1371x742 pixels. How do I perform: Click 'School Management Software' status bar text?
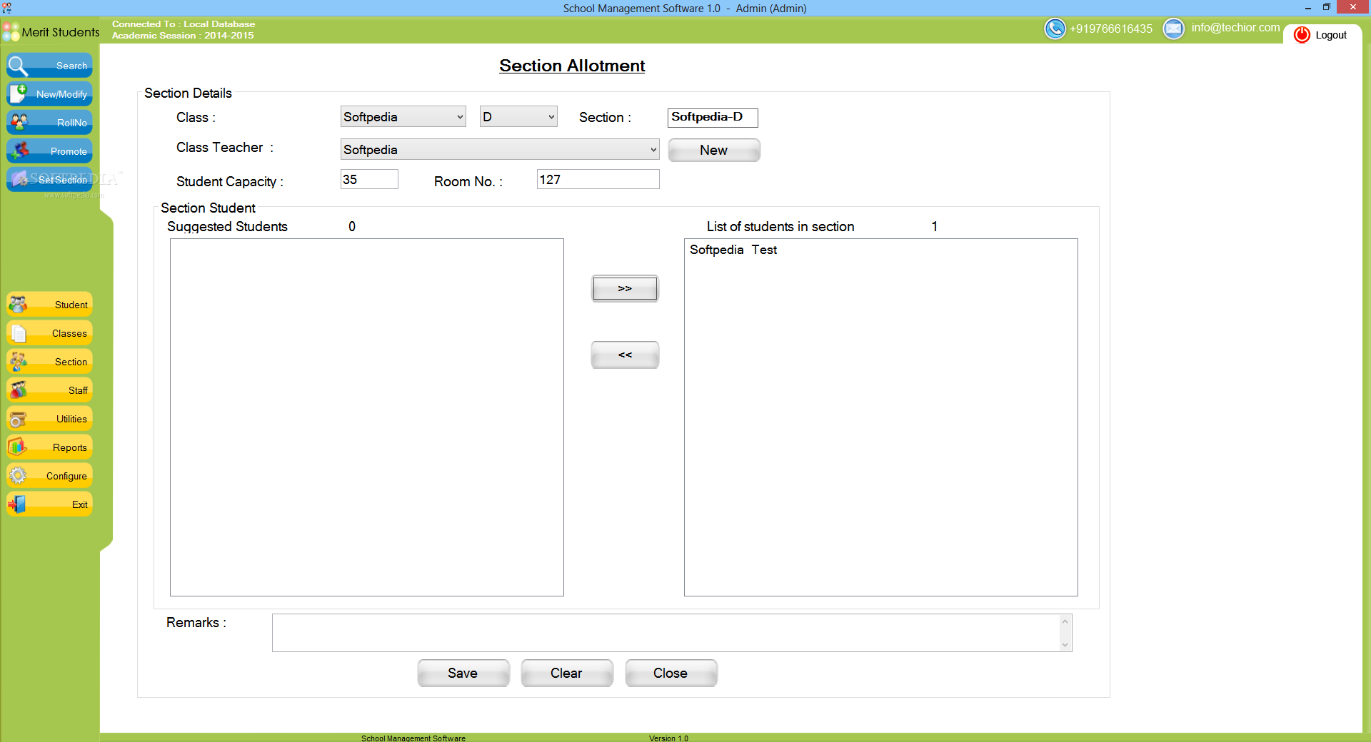(x=413, y=738)
